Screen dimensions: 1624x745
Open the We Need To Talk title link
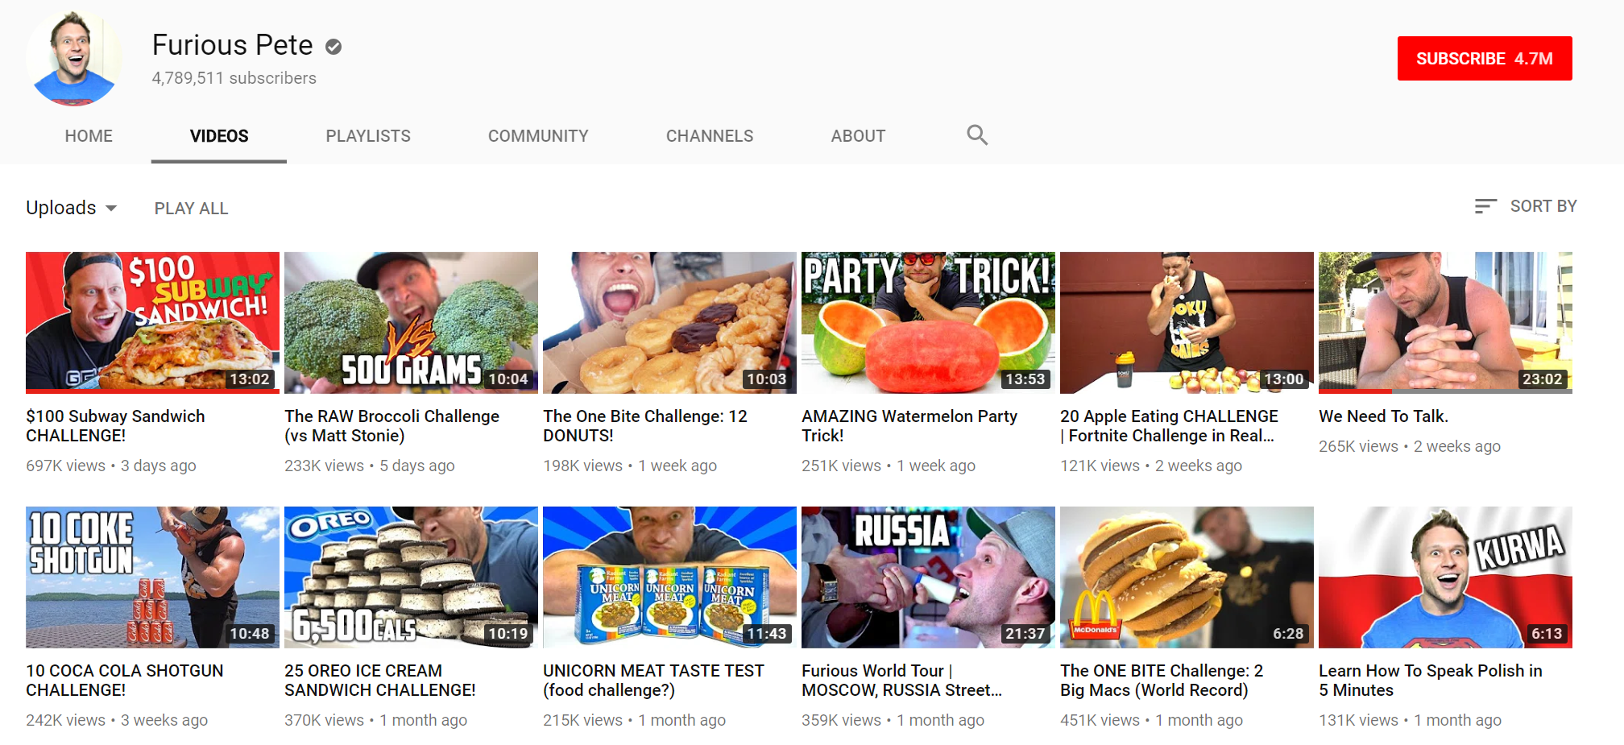click(1383, 416)
